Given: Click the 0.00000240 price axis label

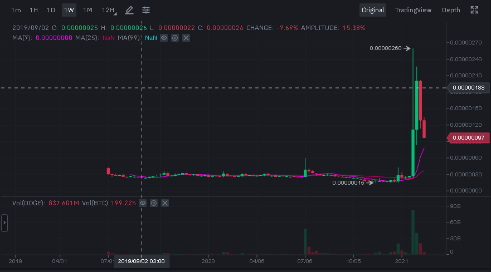Looking at the screenshot, I should 466,59.
